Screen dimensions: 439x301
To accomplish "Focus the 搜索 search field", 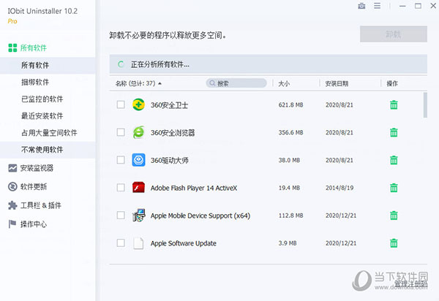I will pyautogui.click(x=236, y=83).
